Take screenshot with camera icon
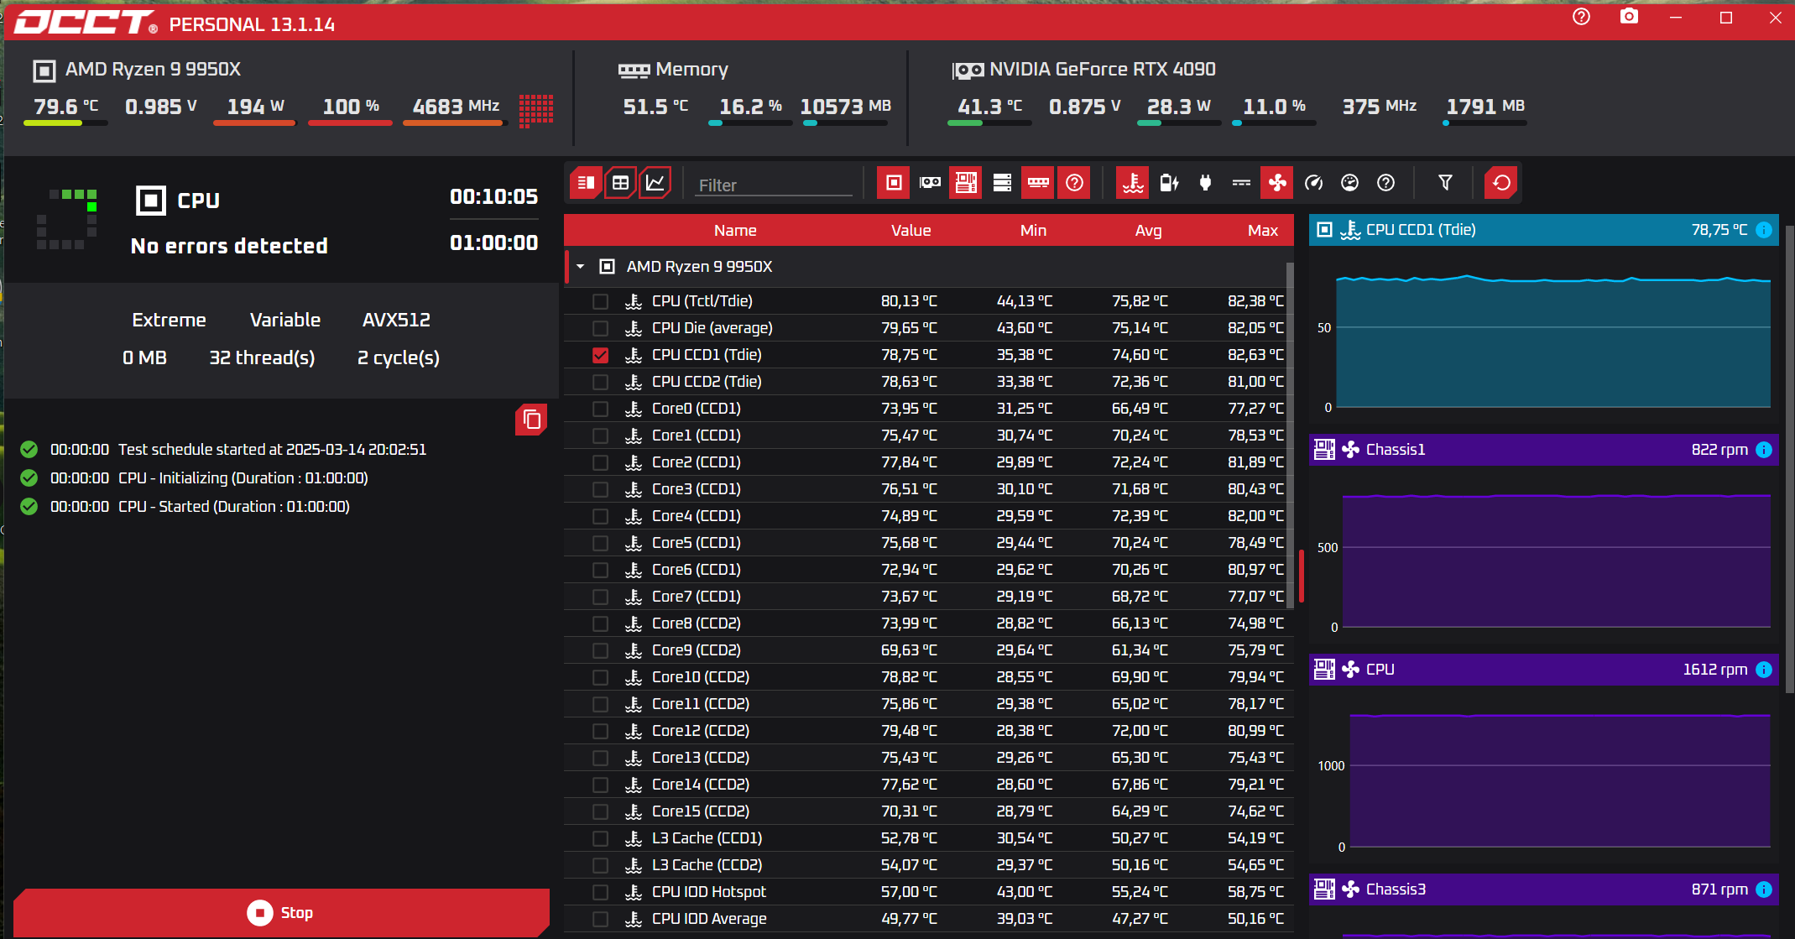The height and width of the screenshot is (939, 1795). pos(1629,17)
